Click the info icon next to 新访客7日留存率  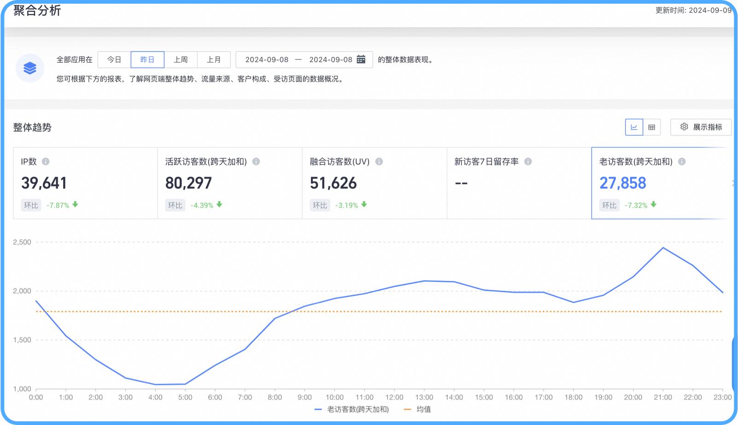(529, 161)
